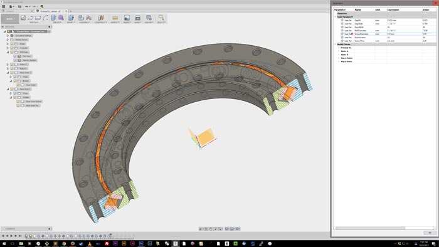Toggle lightbulb visibility of Origin folder
The image size is (439, 247).
(x=12, y=44)
